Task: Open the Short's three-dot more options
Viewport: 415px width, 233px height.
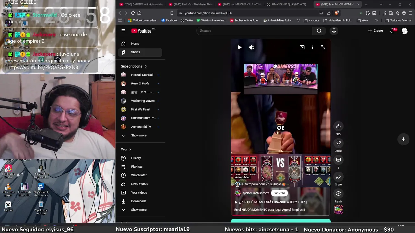Action: [x=312, y=47]
